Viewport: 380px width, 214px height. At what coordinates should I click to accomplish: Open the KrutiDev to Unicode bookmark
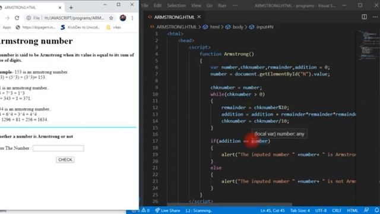81,27
